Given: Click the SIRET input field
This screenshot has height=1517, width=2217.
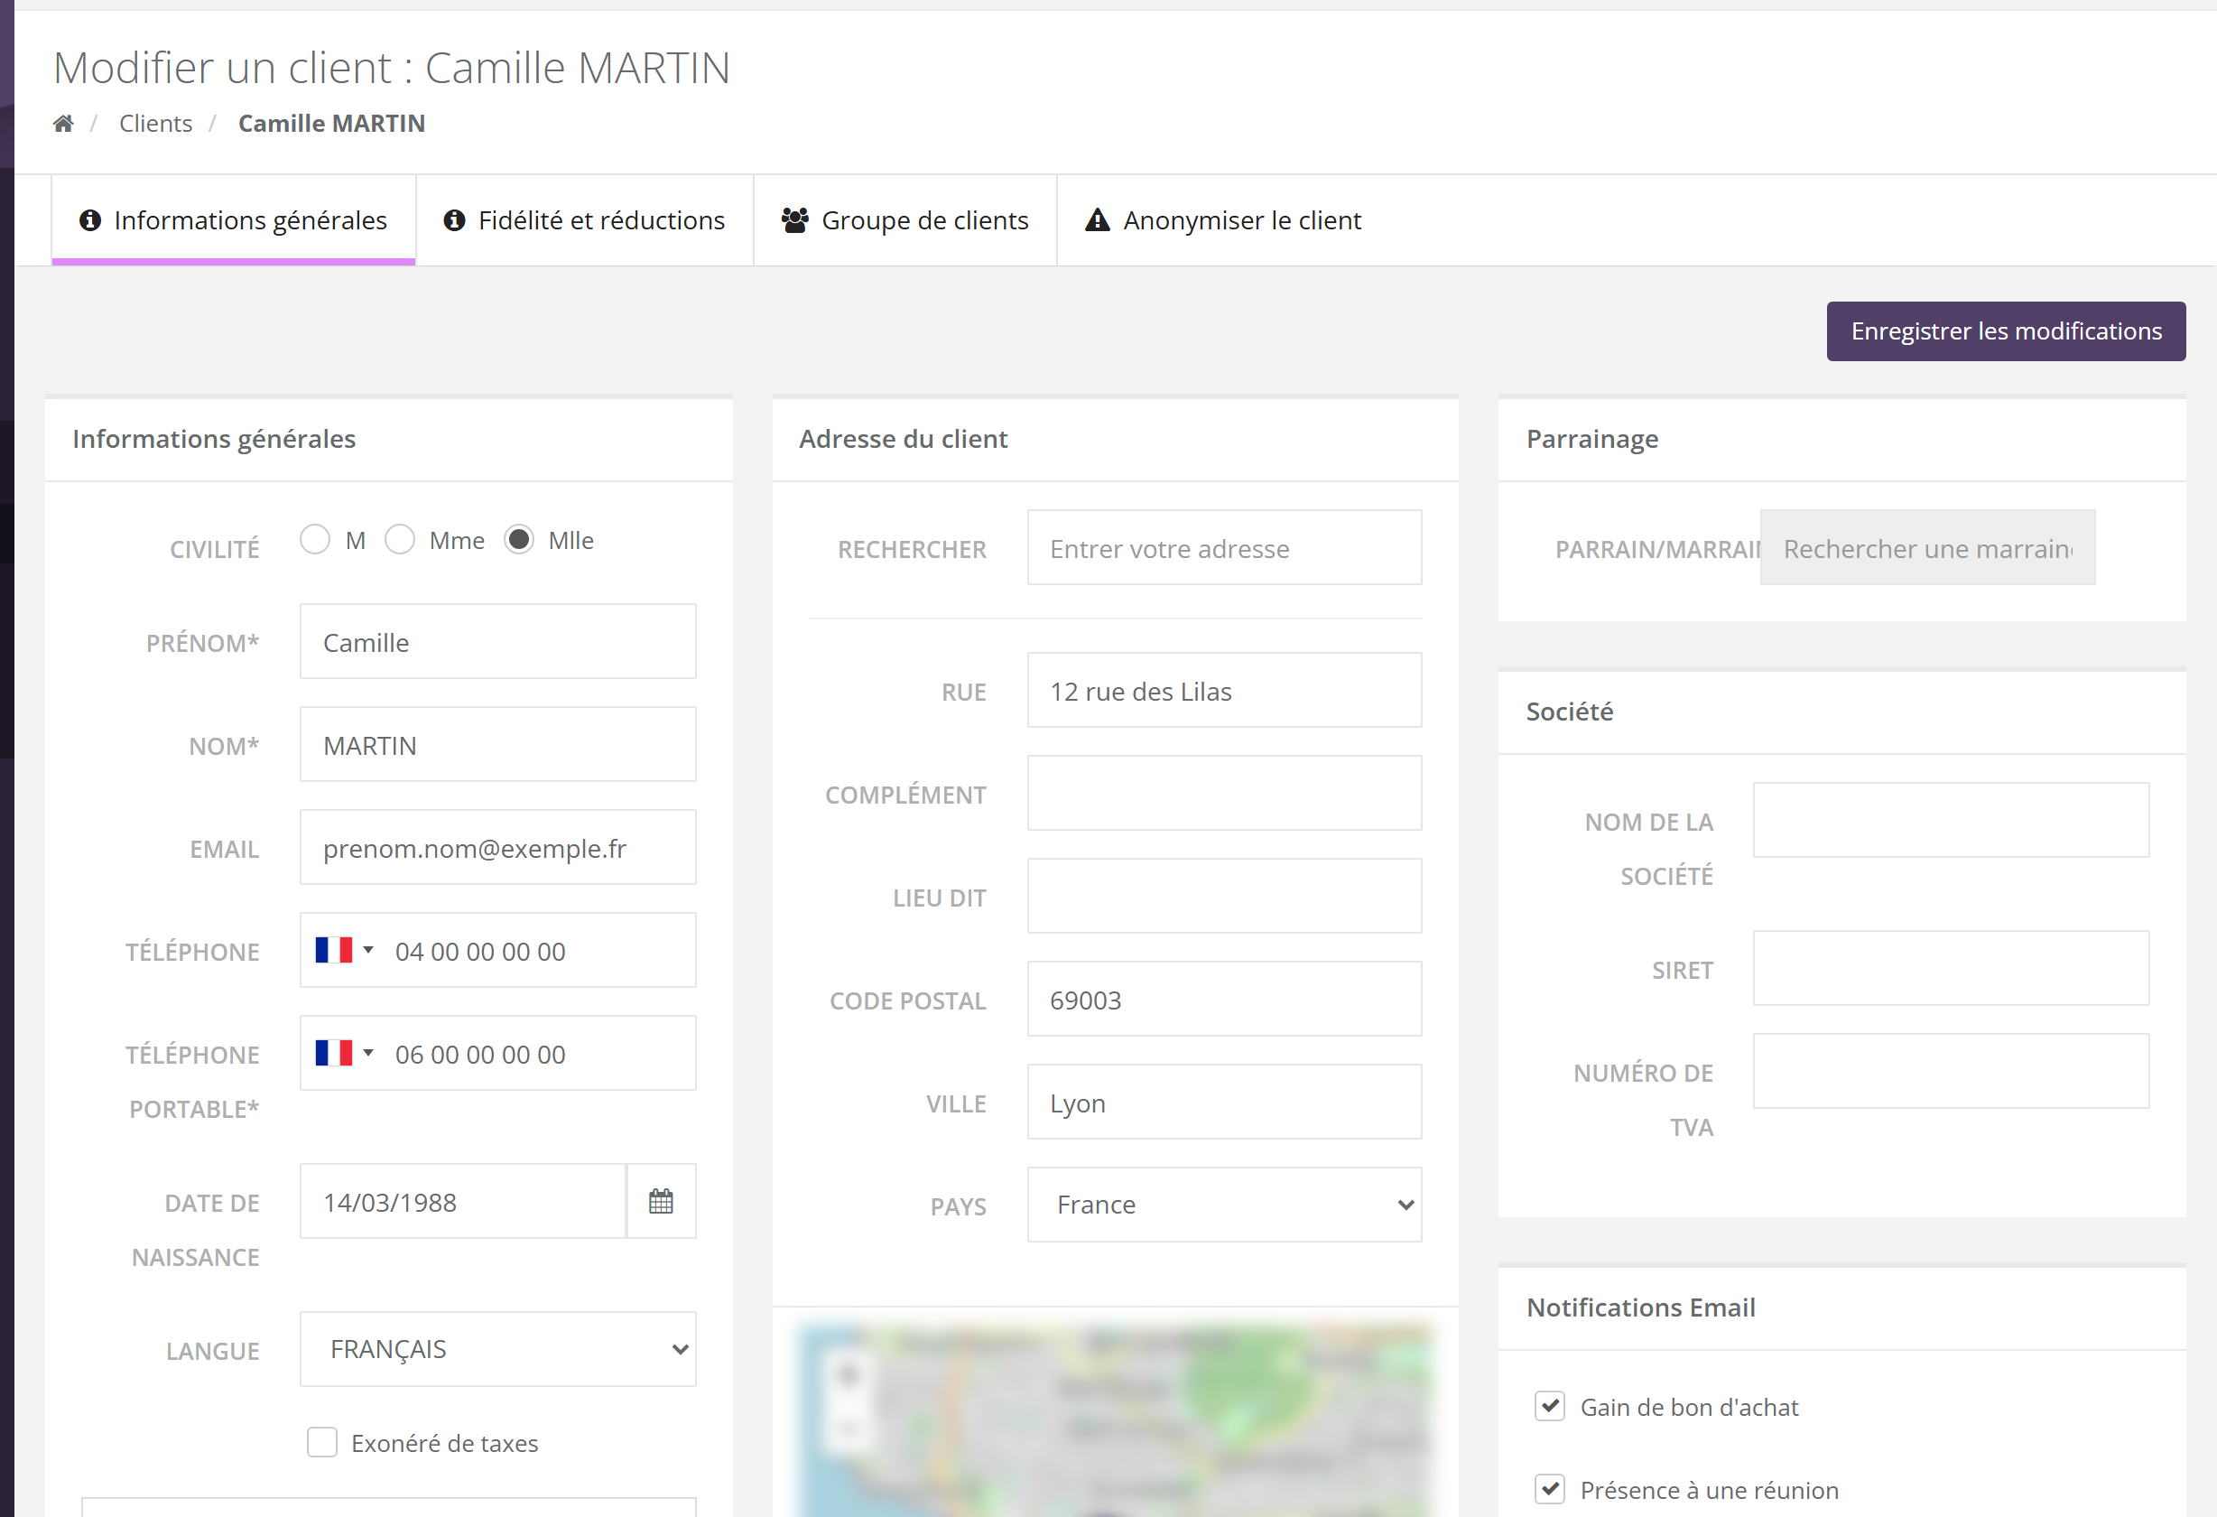Looking at the screenshot, I should click(x=1952, y=968).
